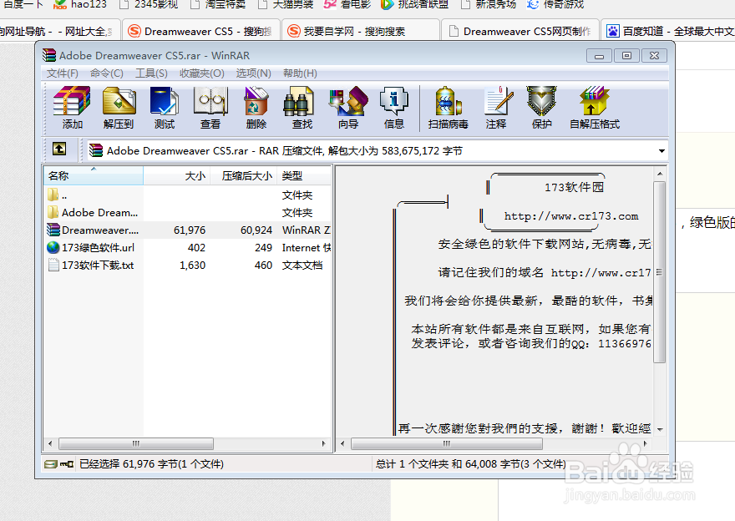Click the drive icon in status bar
Image resolution: width=735 pixels, height=521 pixels.
click(x=50, y=464)
